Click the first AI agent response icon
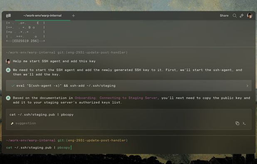The height and width of the screenshot is (164, 257). pos(8,70)
